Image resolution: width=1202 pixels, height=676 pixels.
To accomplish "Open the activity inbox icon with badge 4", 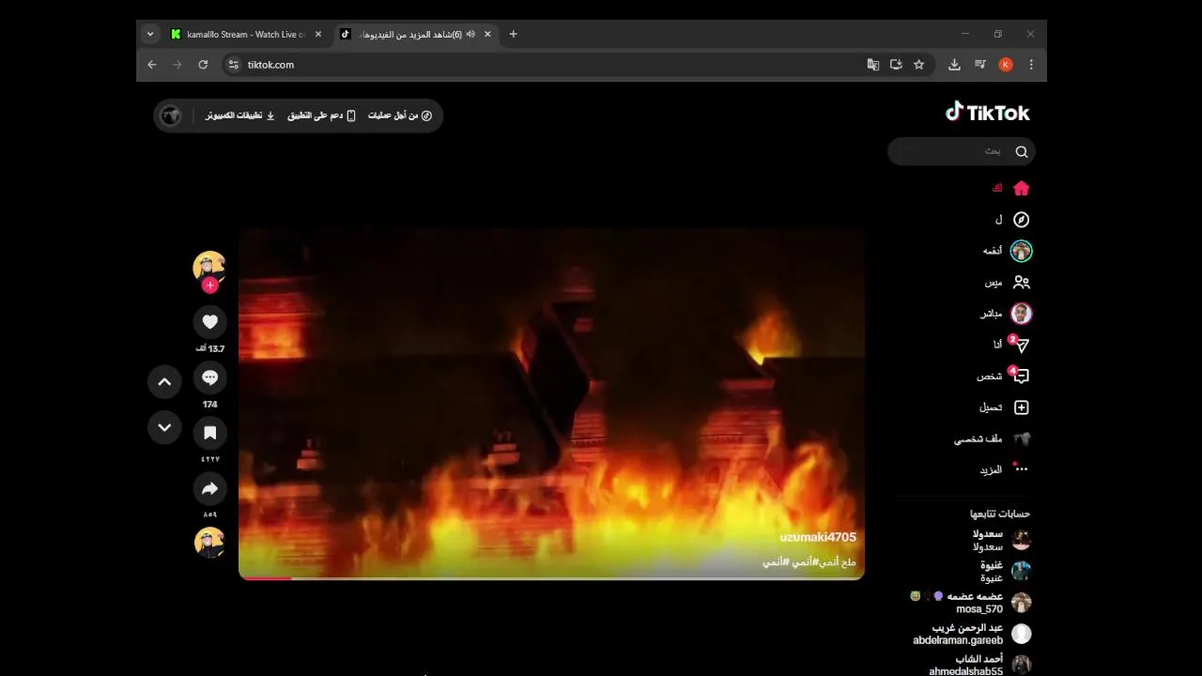I will [1021, 376].
